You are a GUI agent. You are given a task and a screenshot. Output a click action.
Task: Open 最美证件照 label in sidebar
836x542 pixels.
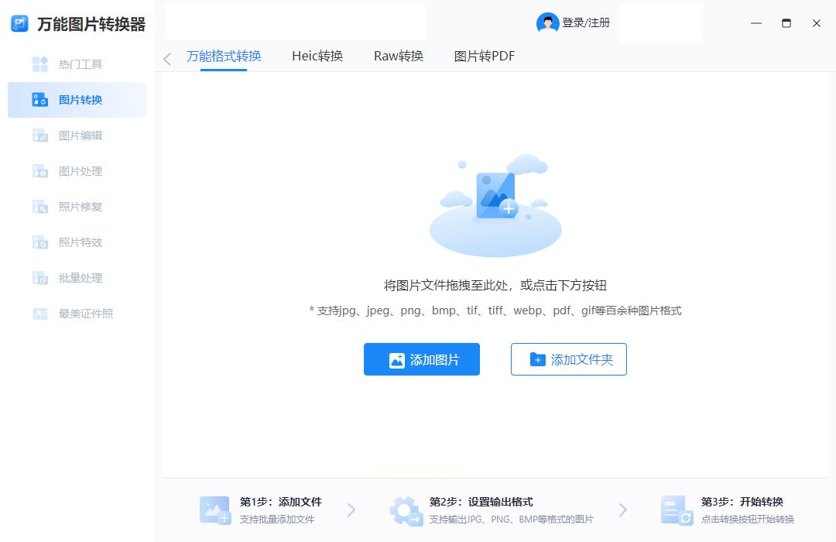86,314
